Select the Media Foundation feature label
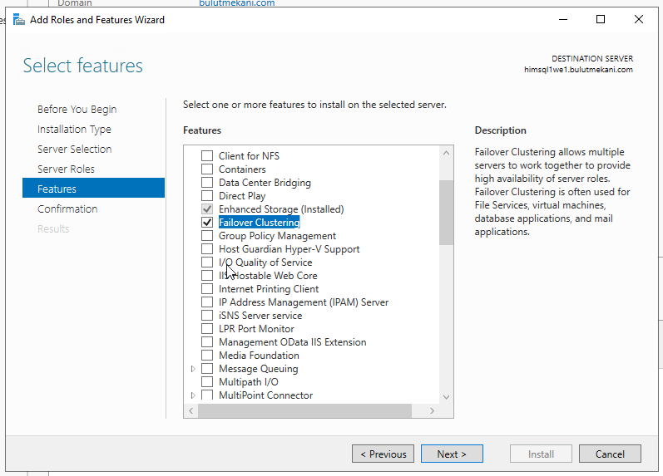 (x=259, y=356)
